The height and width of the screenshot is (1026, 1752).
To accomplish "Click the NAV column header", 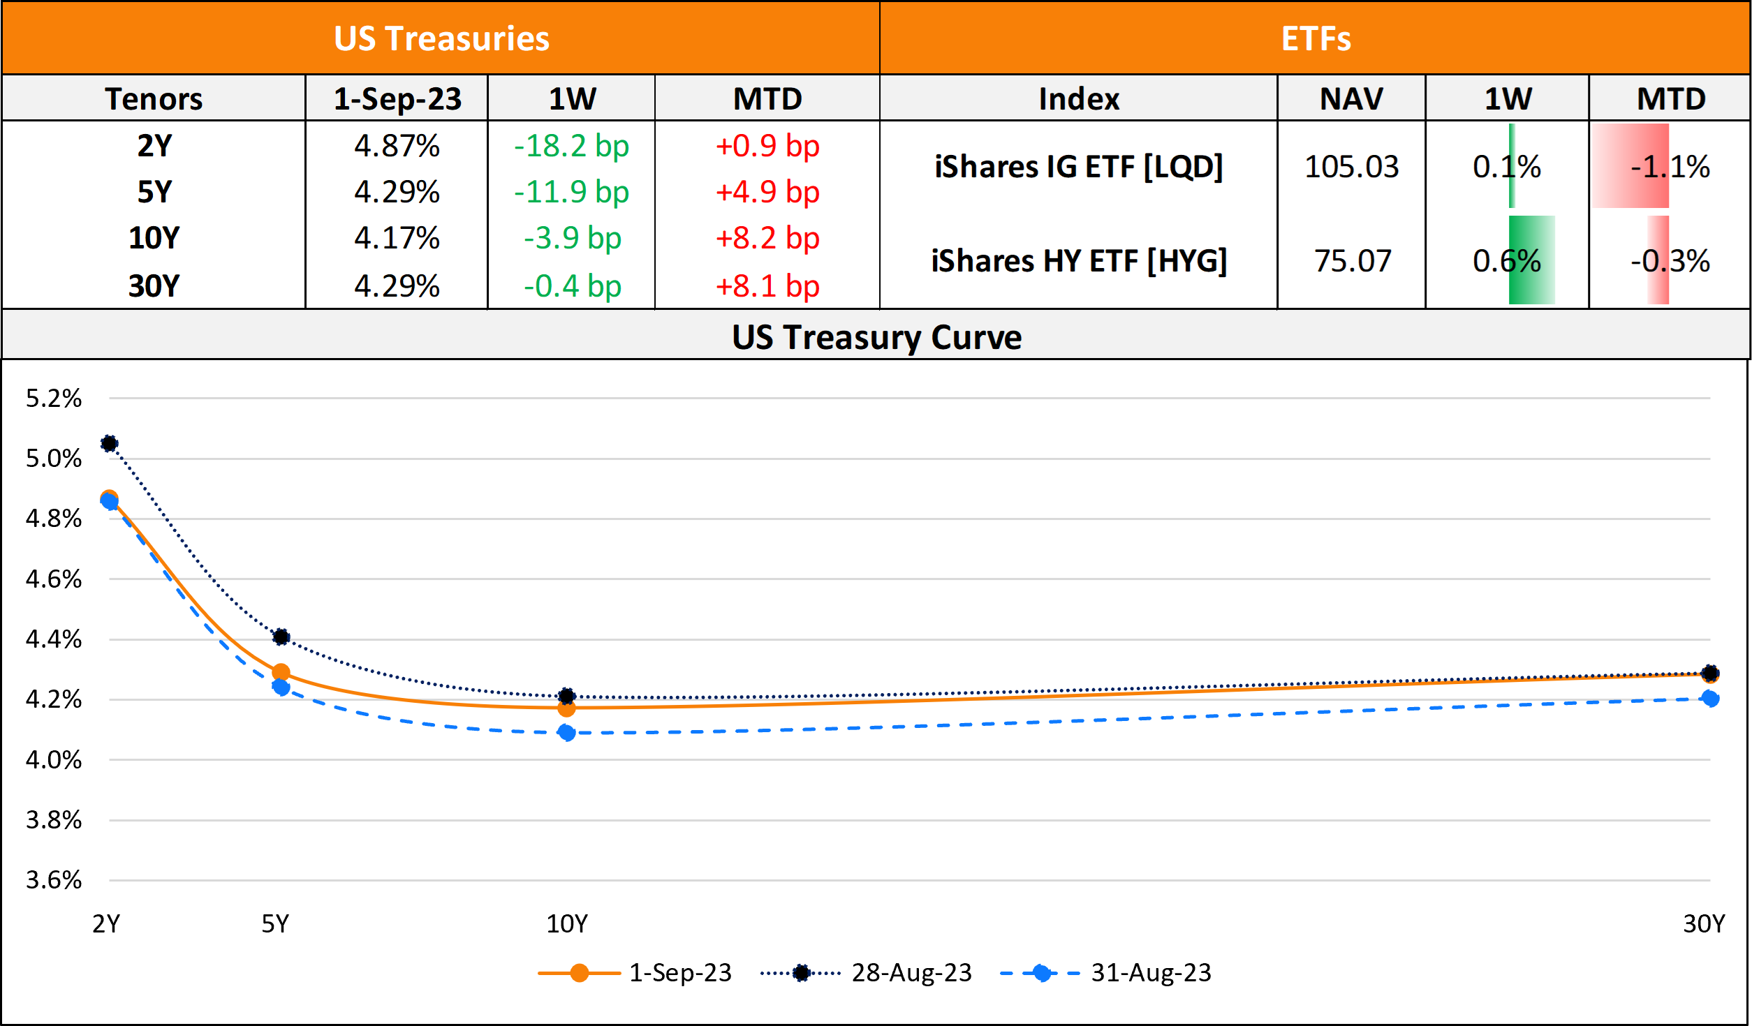I will coord(1351,98).
